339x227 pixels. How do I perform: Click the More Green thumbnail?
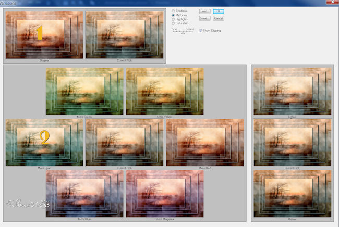84,91
